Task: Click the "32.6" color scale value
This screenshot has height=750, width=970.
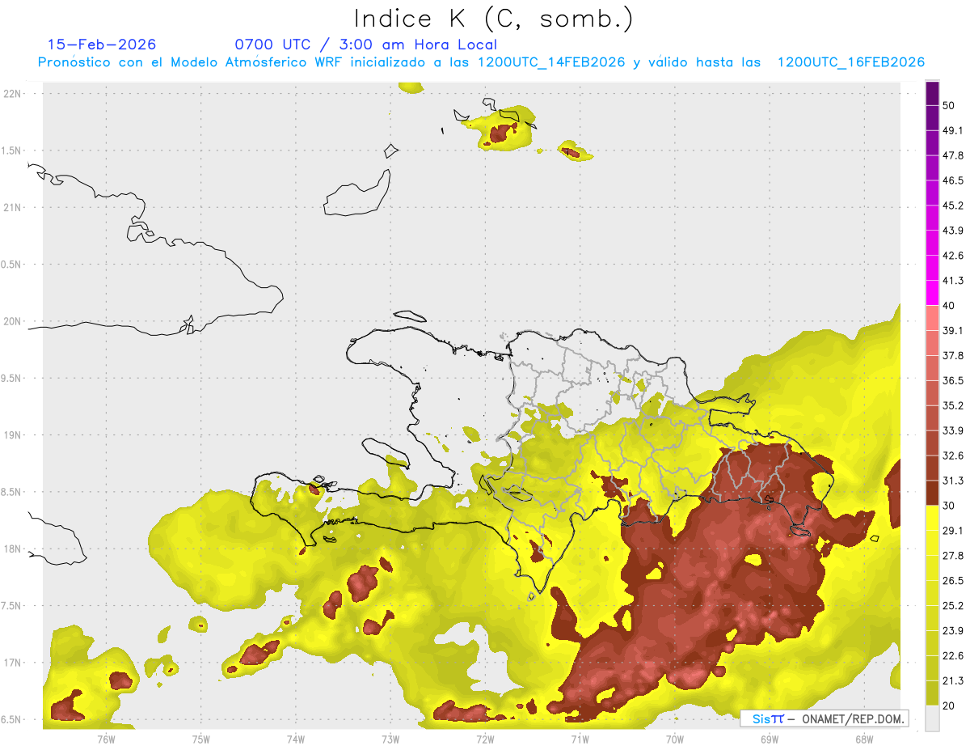Action: point(953,456)
